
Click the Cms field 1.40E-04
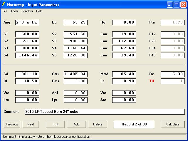(76, 74)
